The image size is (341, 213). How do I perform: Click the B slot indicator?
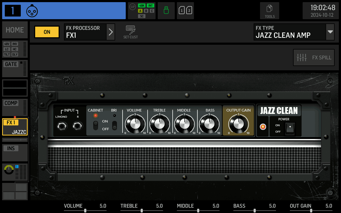pyautogui.click(x=146, y=11)
